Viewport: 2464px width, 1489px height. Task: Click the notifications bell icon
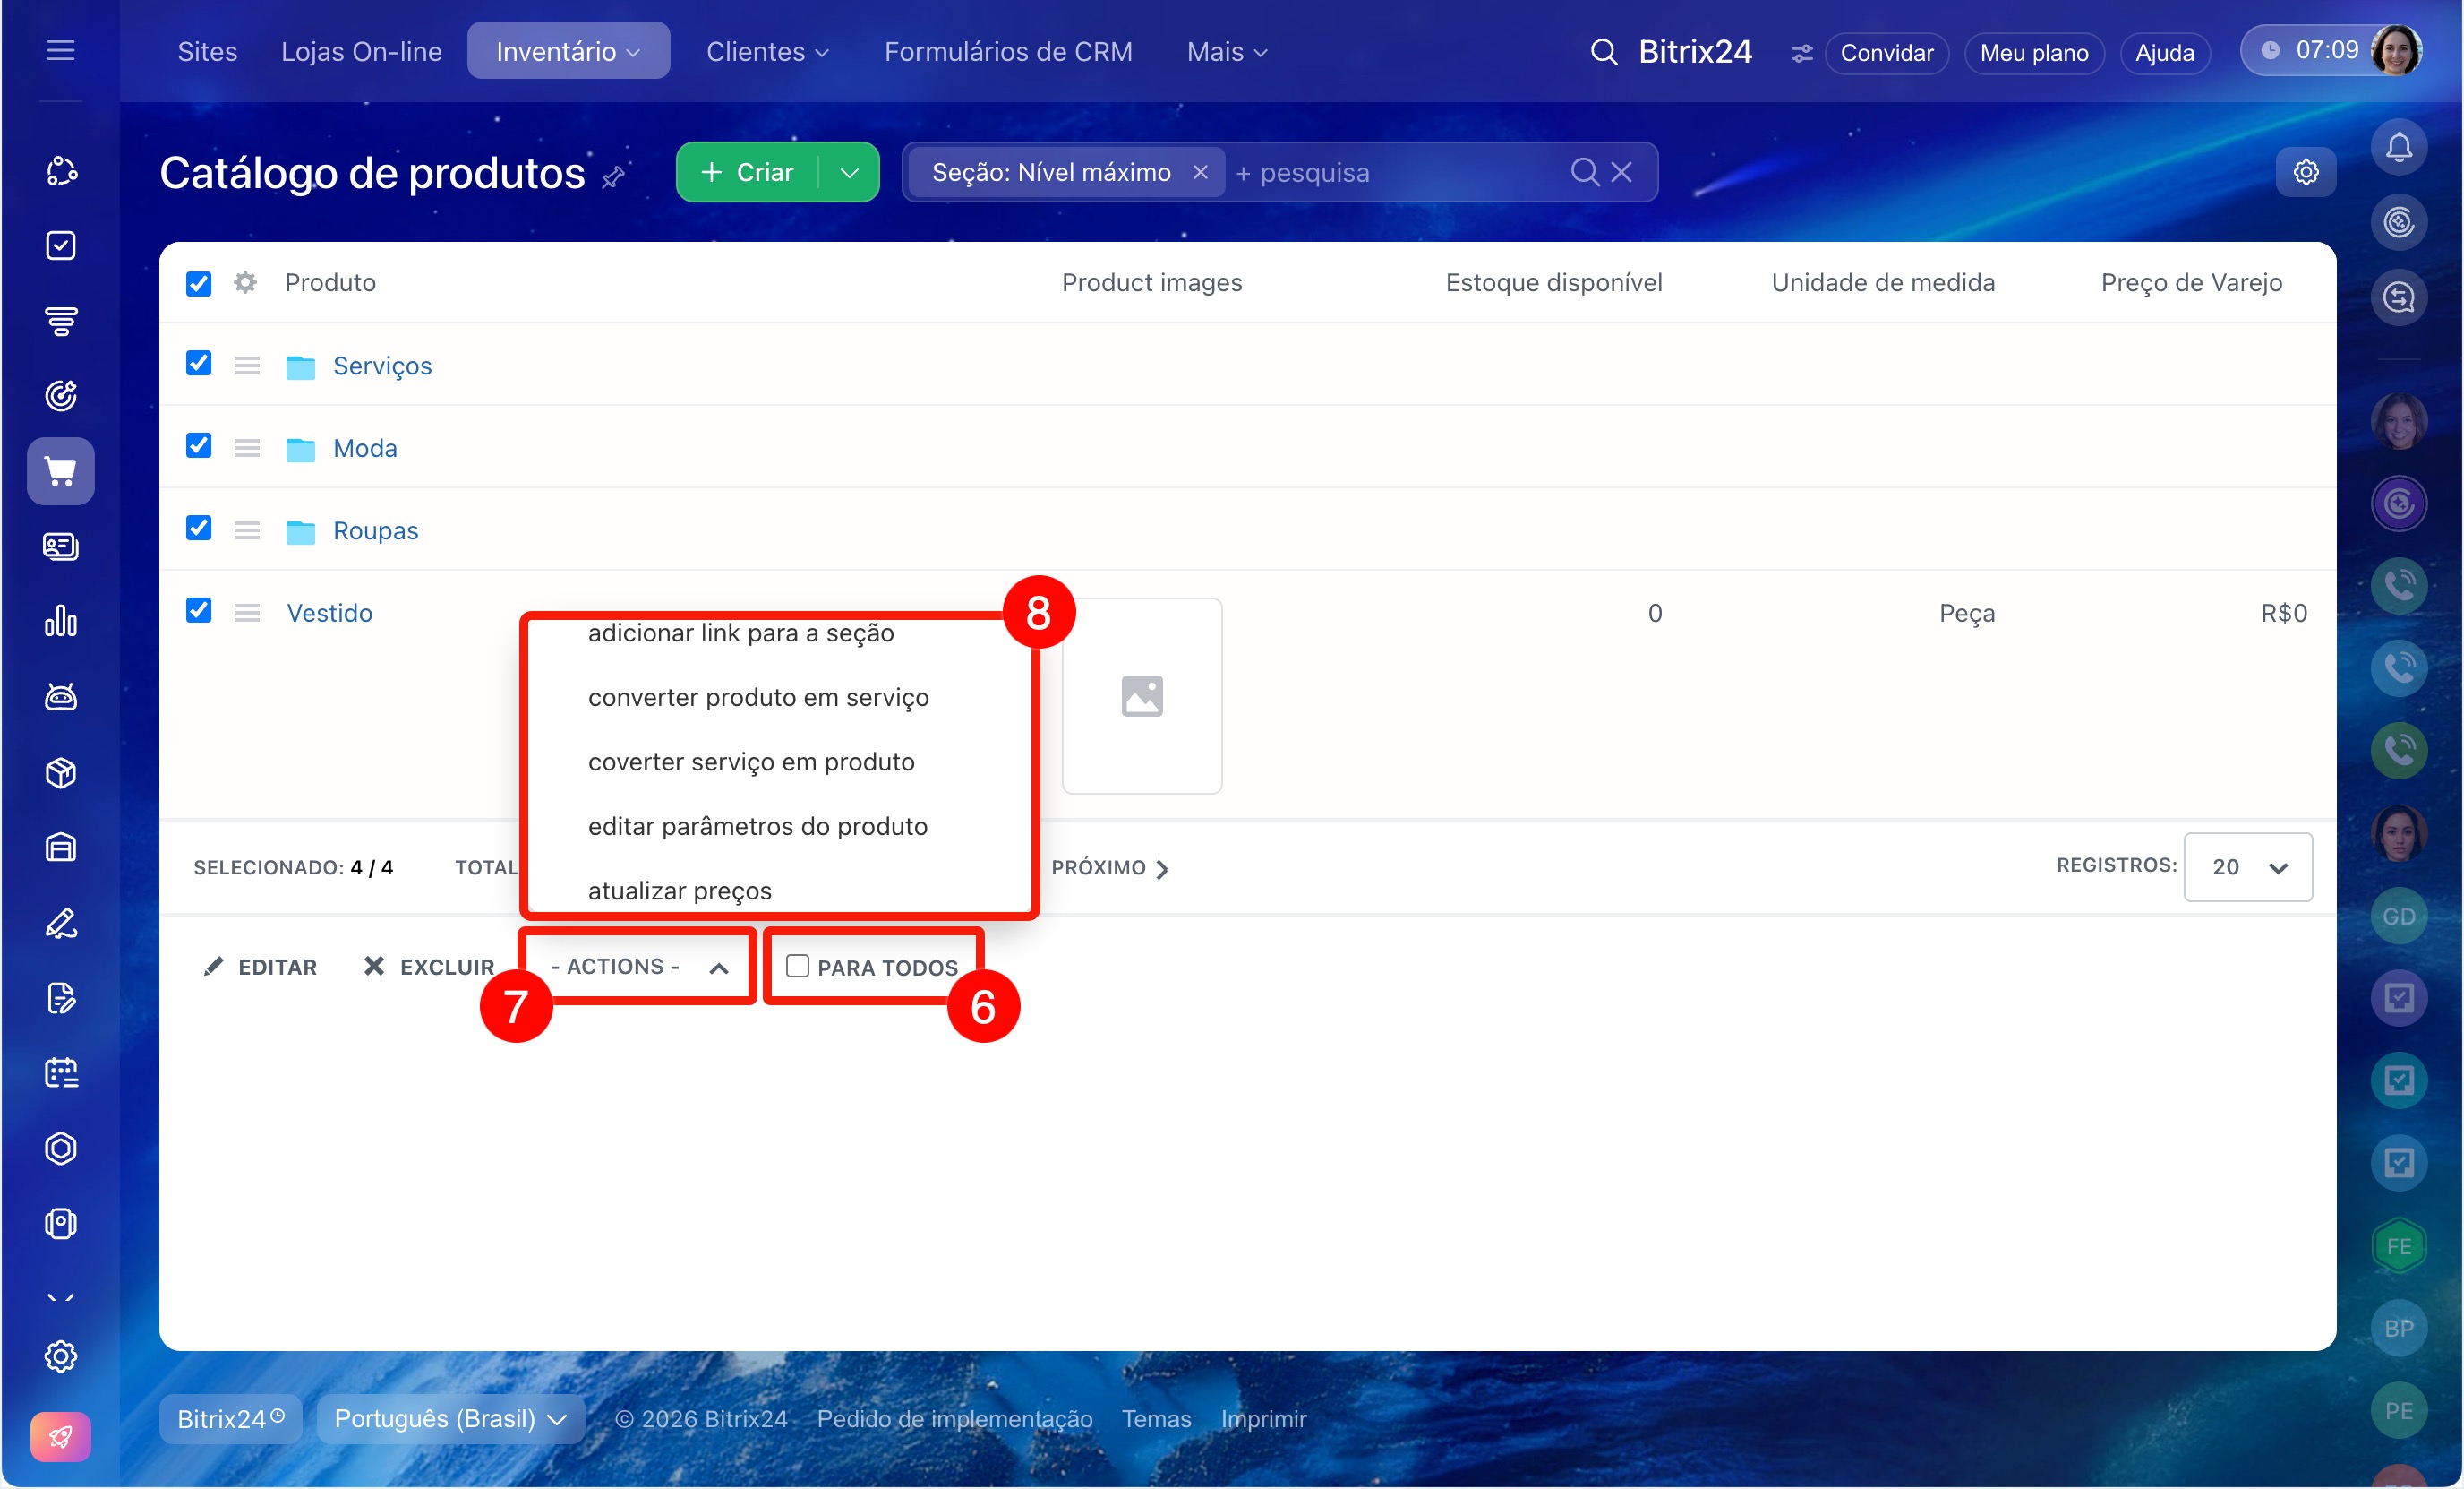tap(2398, 147)
